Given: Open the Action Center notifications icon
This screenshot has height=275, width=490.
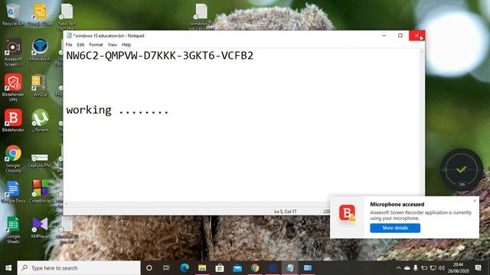Looking at the screenshot, I should click(478, 268).
